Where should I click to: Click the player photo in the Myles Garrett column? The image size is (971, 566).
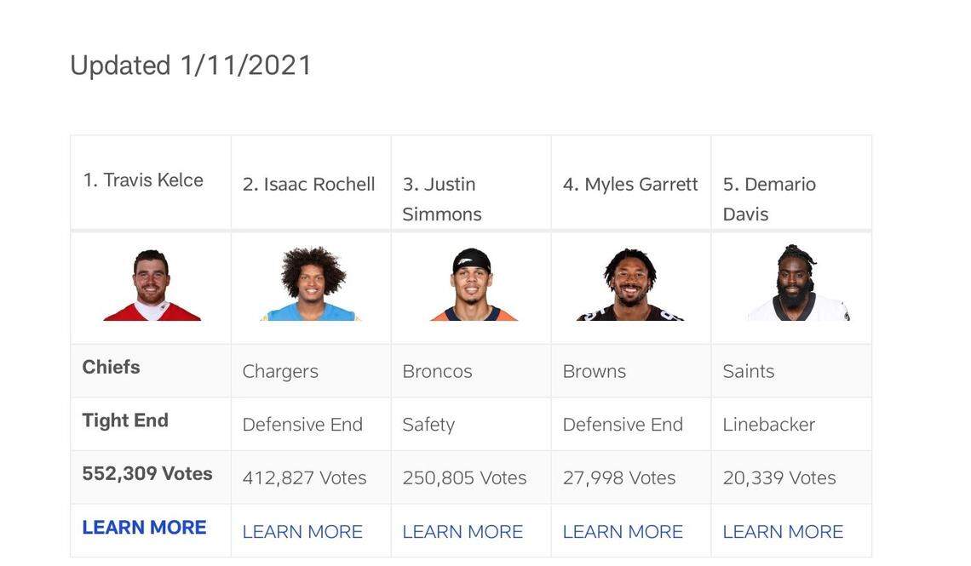tap(630, 284)
